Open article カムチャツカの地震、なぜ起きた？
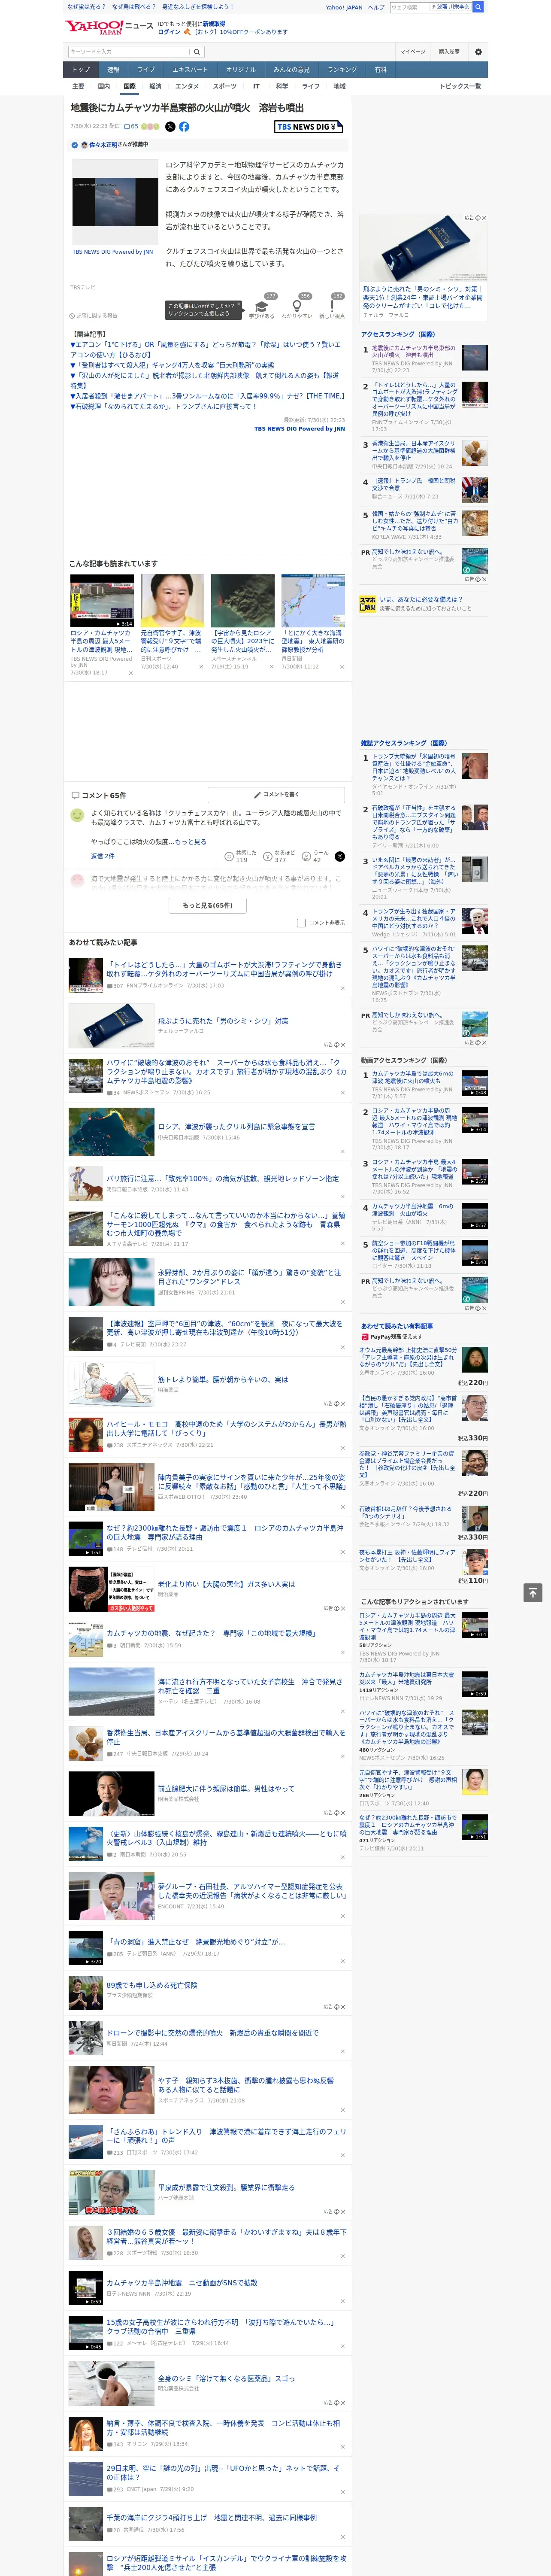The image size is (551, 2576). point(211,1633)
